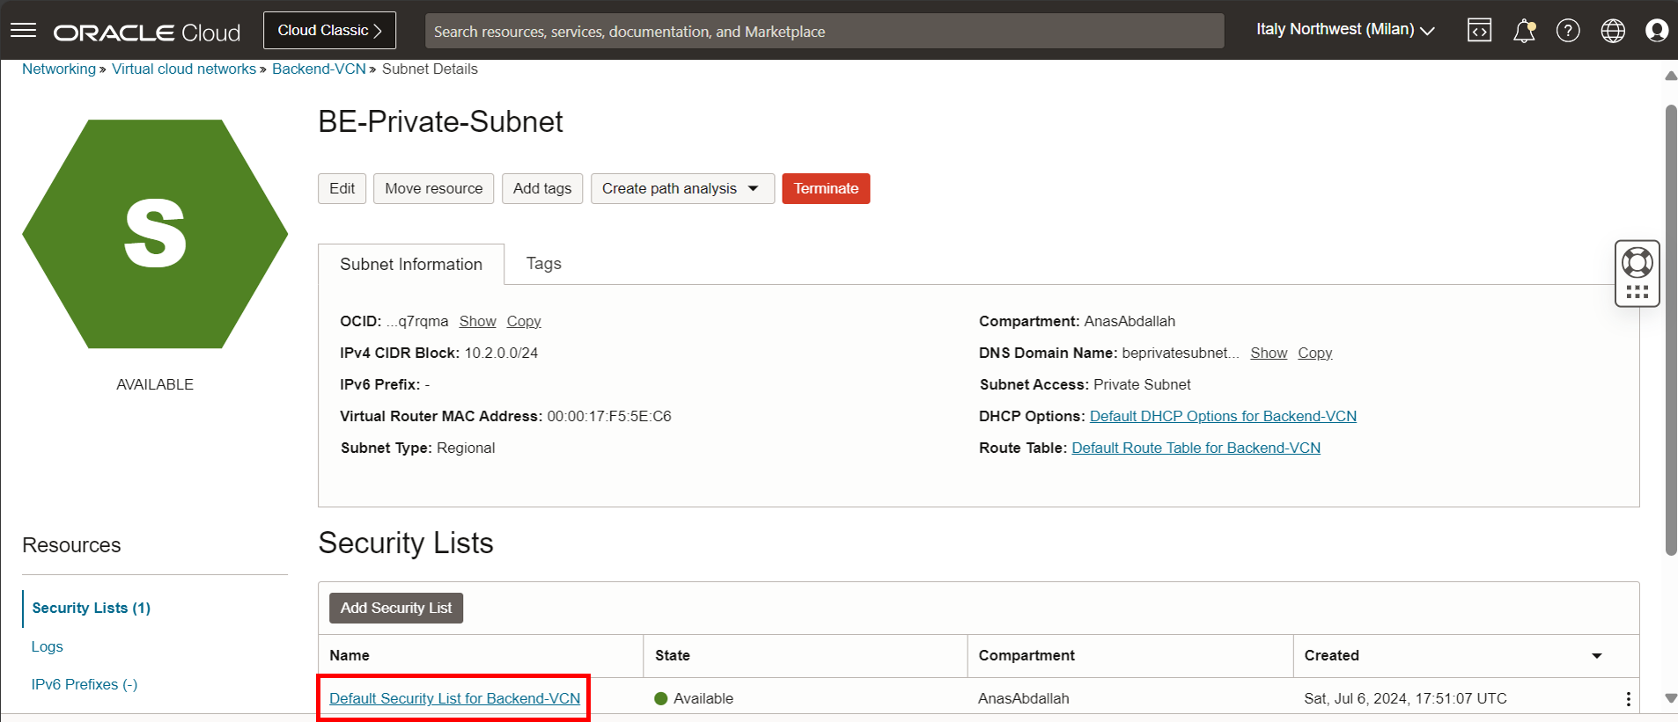Click the Move resource button
Viewport: 1678px width, 722px height.
click(x=433, y=188)
